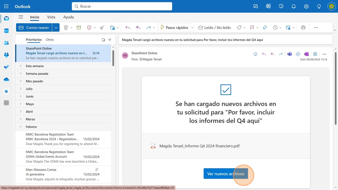Click the Pasos rápidos button
The image size is (338, 190).
pos(174,27)
